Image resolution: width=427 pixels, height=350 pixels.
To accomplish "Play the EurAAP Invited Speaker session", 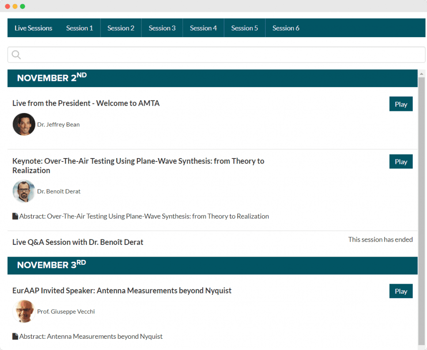I will tap(401, 291).
